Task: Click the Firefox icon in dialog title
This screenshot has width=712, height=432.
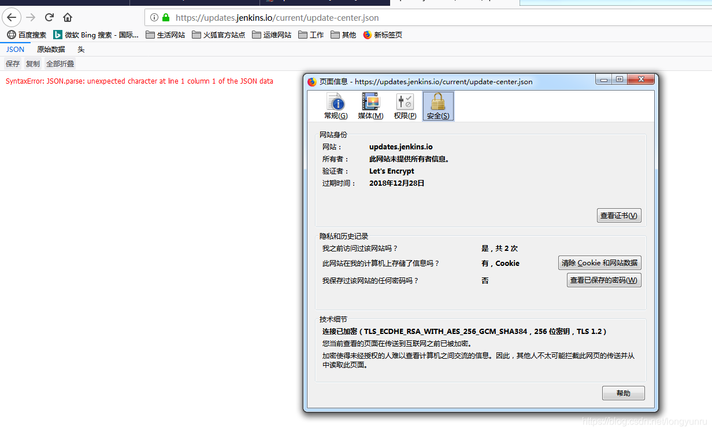Action: click(x=312, y=81)
